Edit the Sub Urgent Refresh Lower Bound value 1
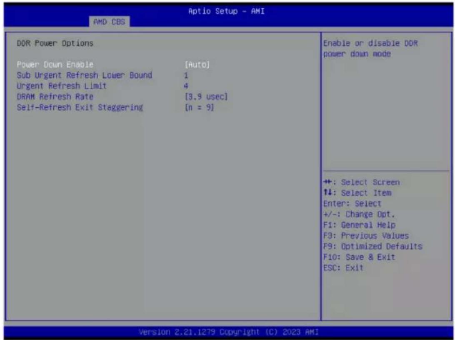455x340 pixels. 186,76
